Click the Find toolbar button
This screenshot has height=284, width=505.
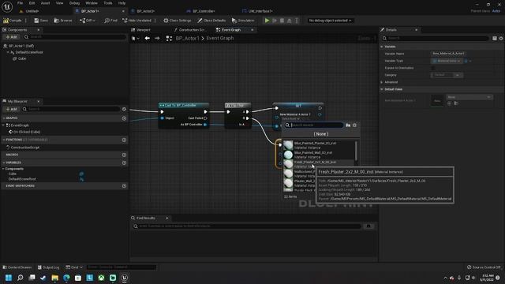(x=110, y=21)
